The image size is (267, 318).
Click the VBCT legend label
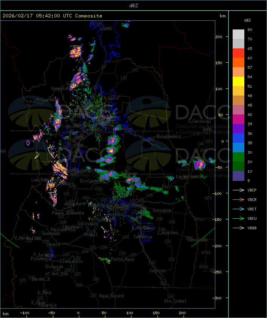point(252,209)
